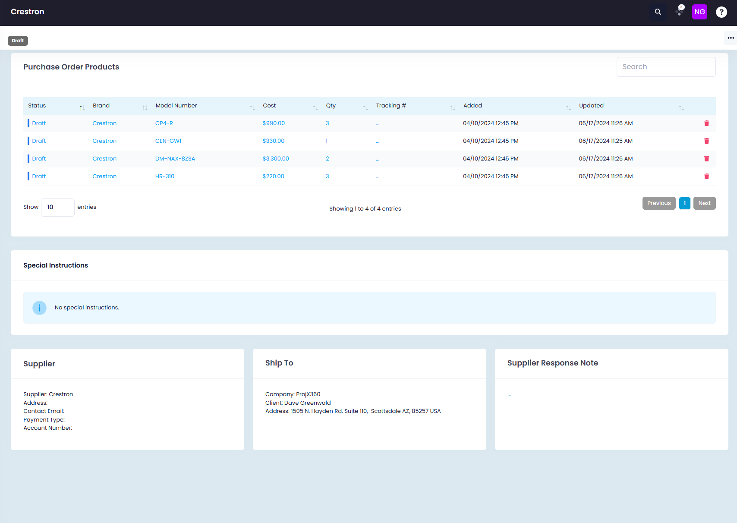Edit the $990.00 cost value

point(274,123)
